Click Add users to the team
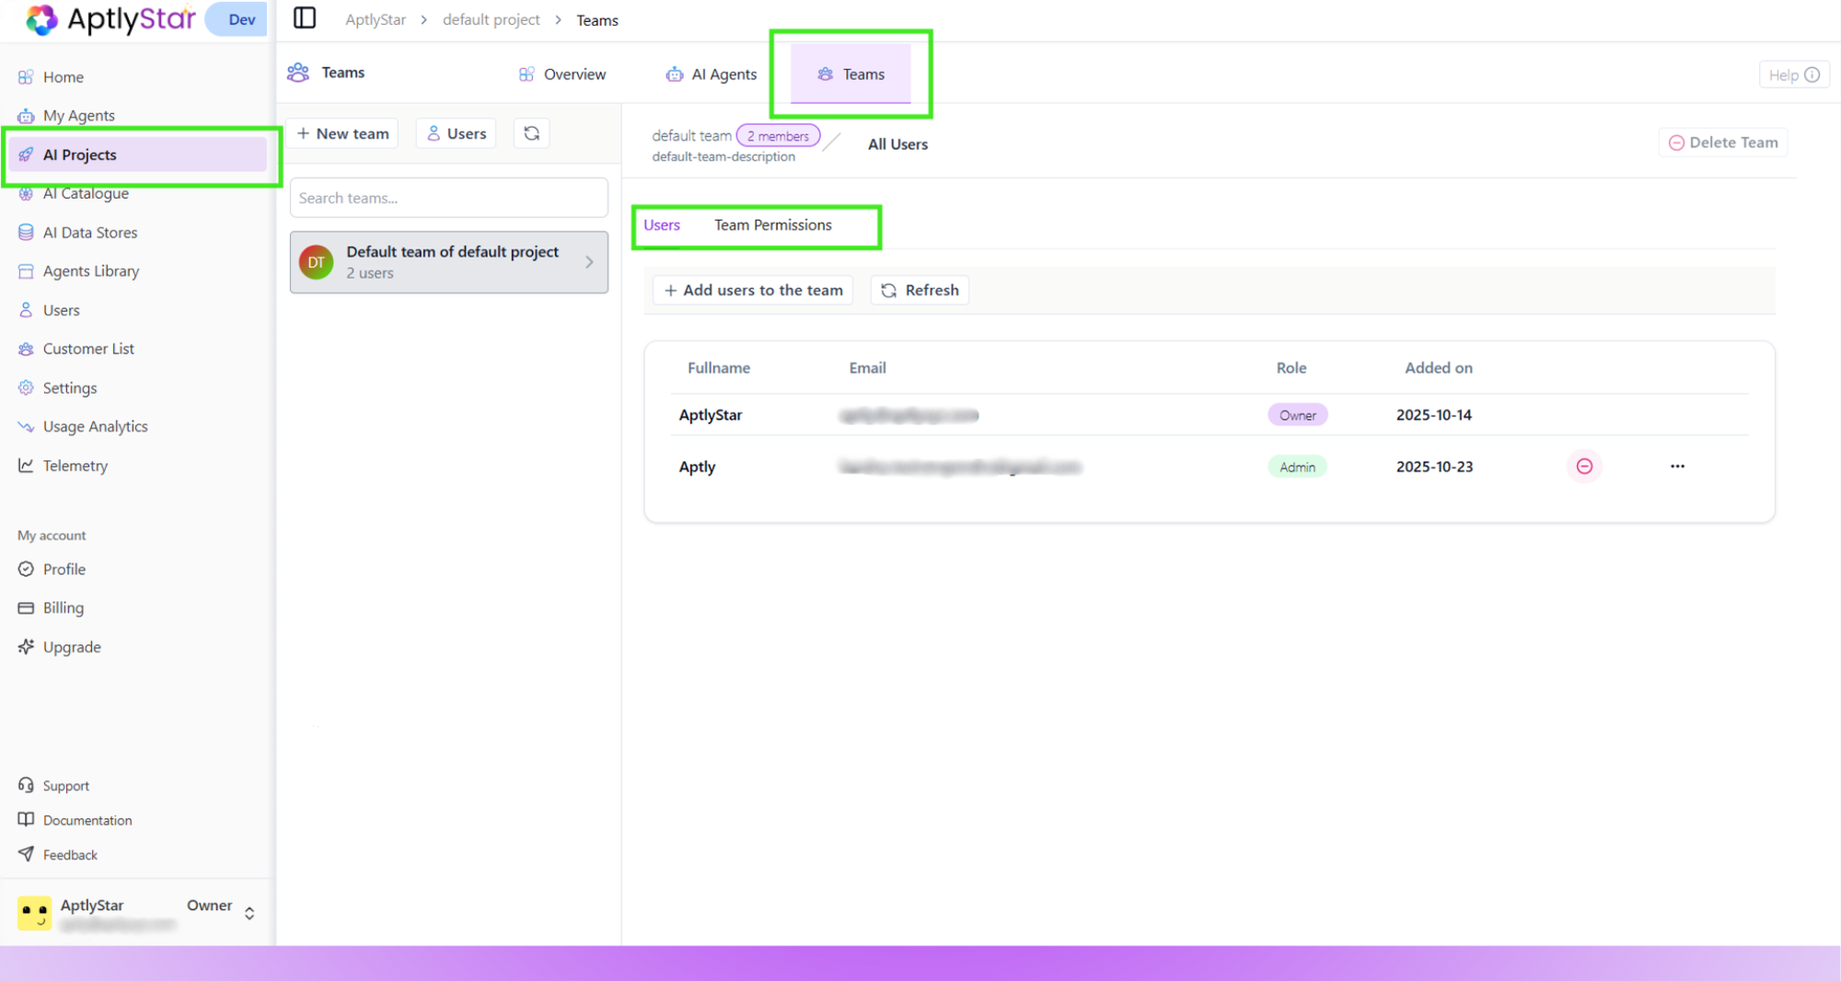The width and height of the screenshot is (1841, 981). pos(753,290)
